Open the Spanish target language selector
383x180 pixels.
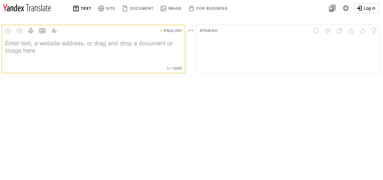209,31
